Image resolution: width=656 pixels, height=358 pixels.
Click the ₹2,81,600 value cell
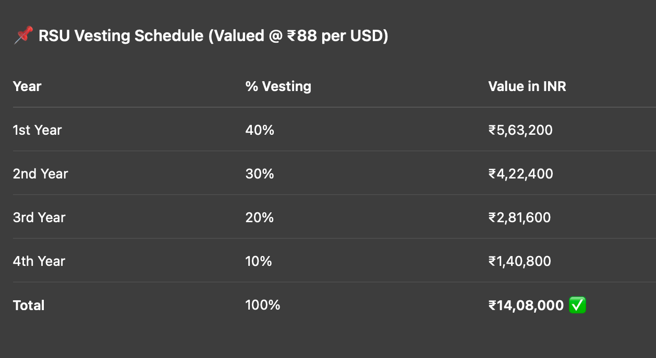519,218
